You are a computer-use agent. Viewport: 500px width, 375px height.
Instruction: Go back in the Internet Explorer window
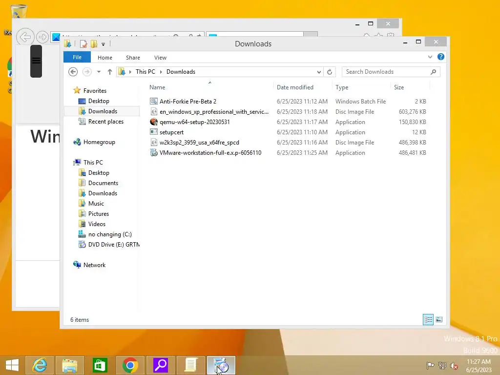pyautogui.click(x=25, y=37)
